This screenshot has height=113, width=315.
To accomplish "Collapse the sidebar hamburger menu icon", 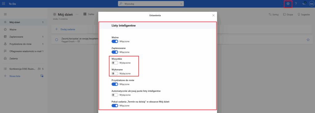I will [x=5, y=14].
